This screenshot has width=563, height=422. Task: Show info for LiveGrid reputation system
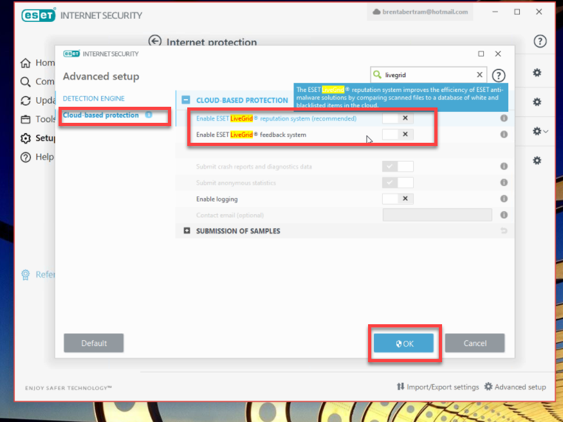[504, 118]
